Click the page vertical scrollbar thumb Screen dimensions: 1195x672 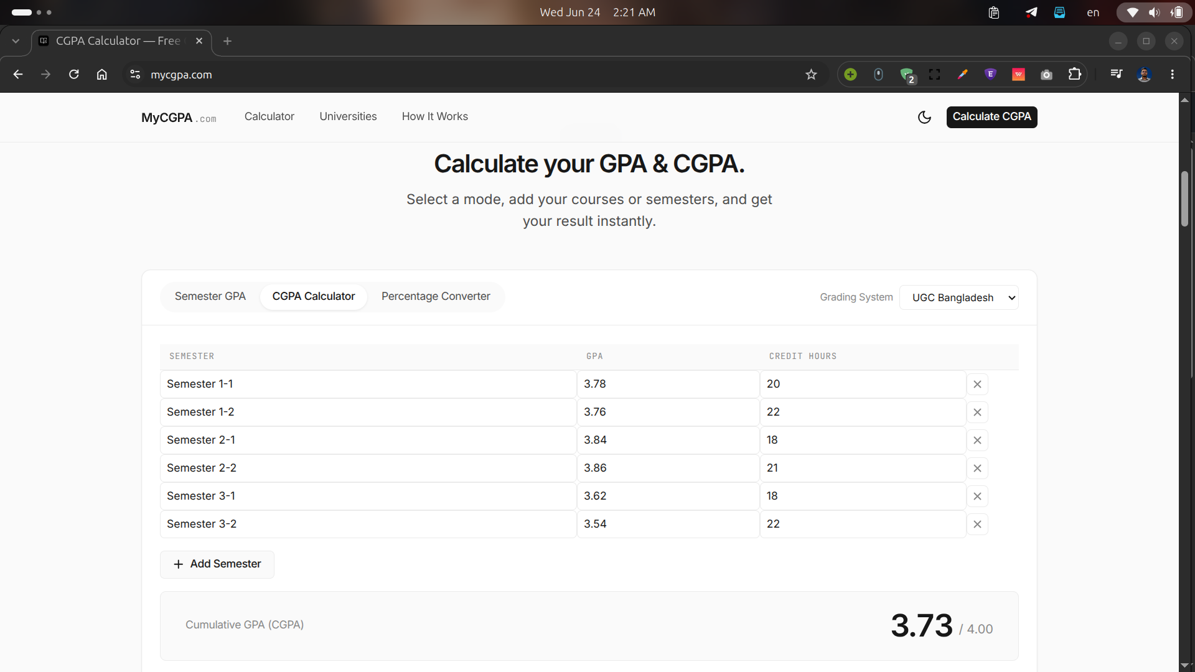(x=1185, y=198)
